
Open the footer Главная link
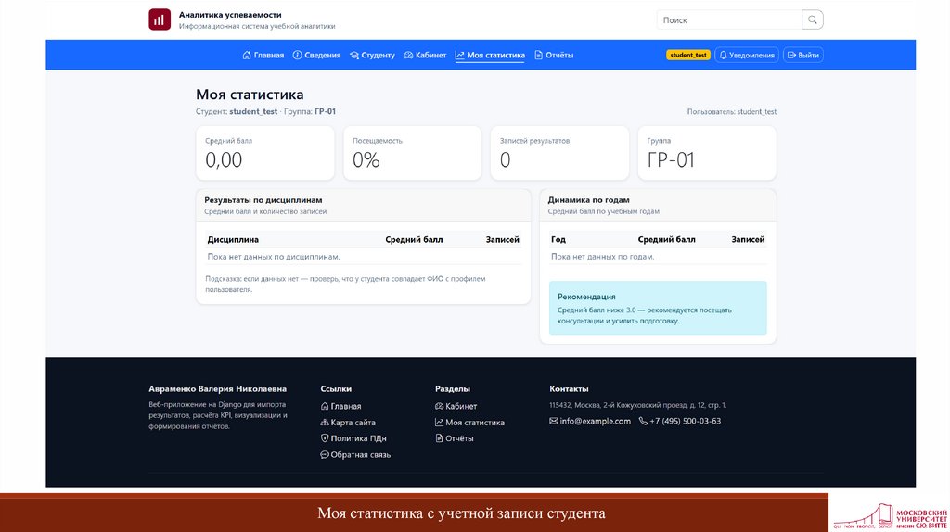tap(340, 406)
